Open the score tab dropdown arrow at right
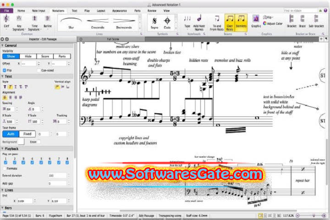 coord(326,39)
